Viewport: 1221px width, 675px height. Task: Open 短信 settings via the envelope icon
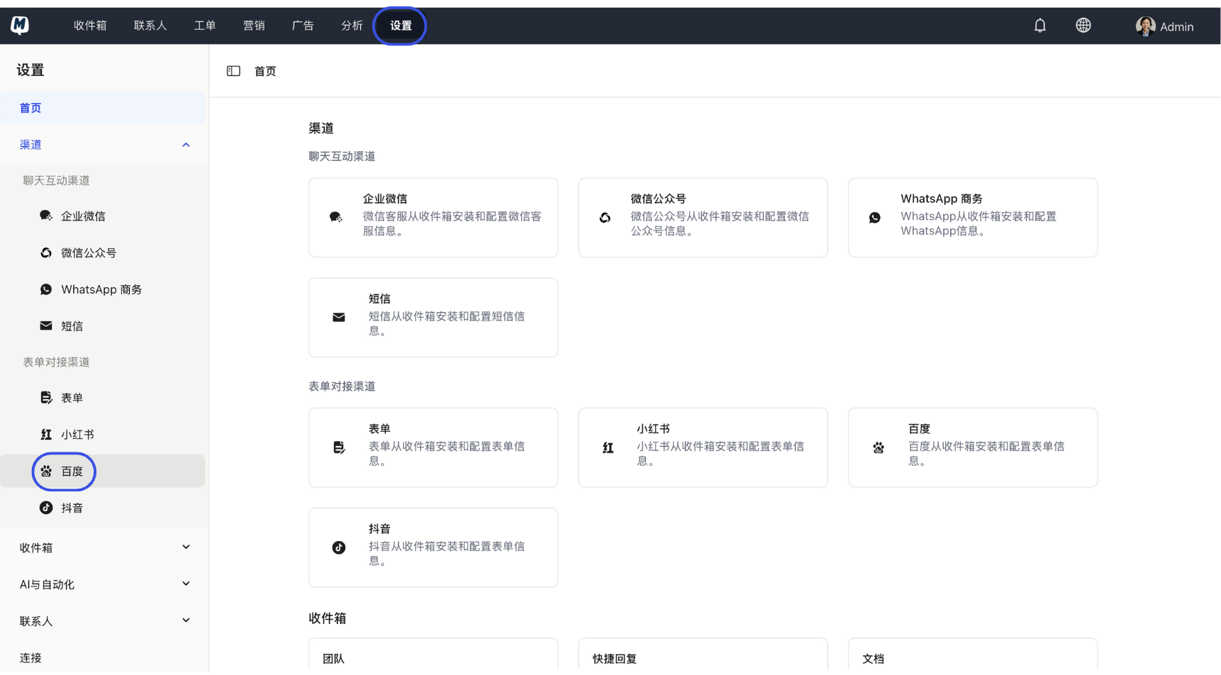coord(45,325)
